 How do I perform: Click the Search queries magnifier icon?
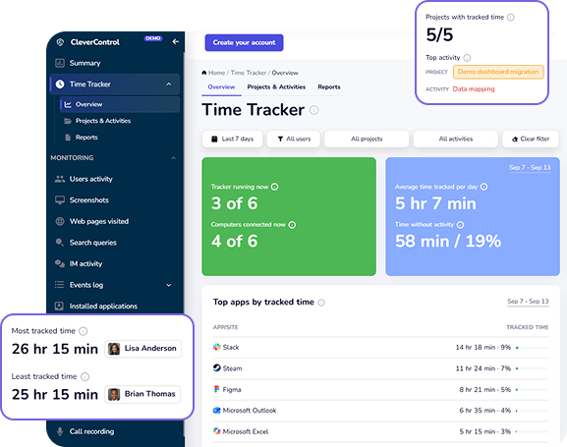pos(60,243)
